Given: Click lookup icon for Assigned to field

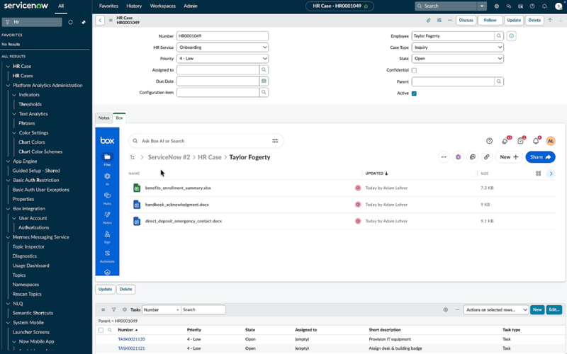Looking at the screenshot, I should [x=264, y=69].
